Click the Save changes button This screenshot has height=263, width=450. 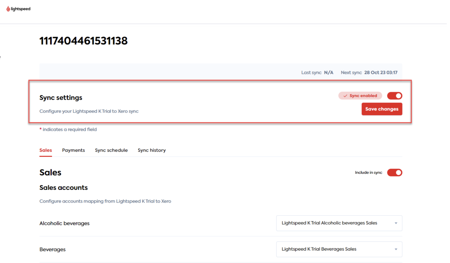coord(382,109)
